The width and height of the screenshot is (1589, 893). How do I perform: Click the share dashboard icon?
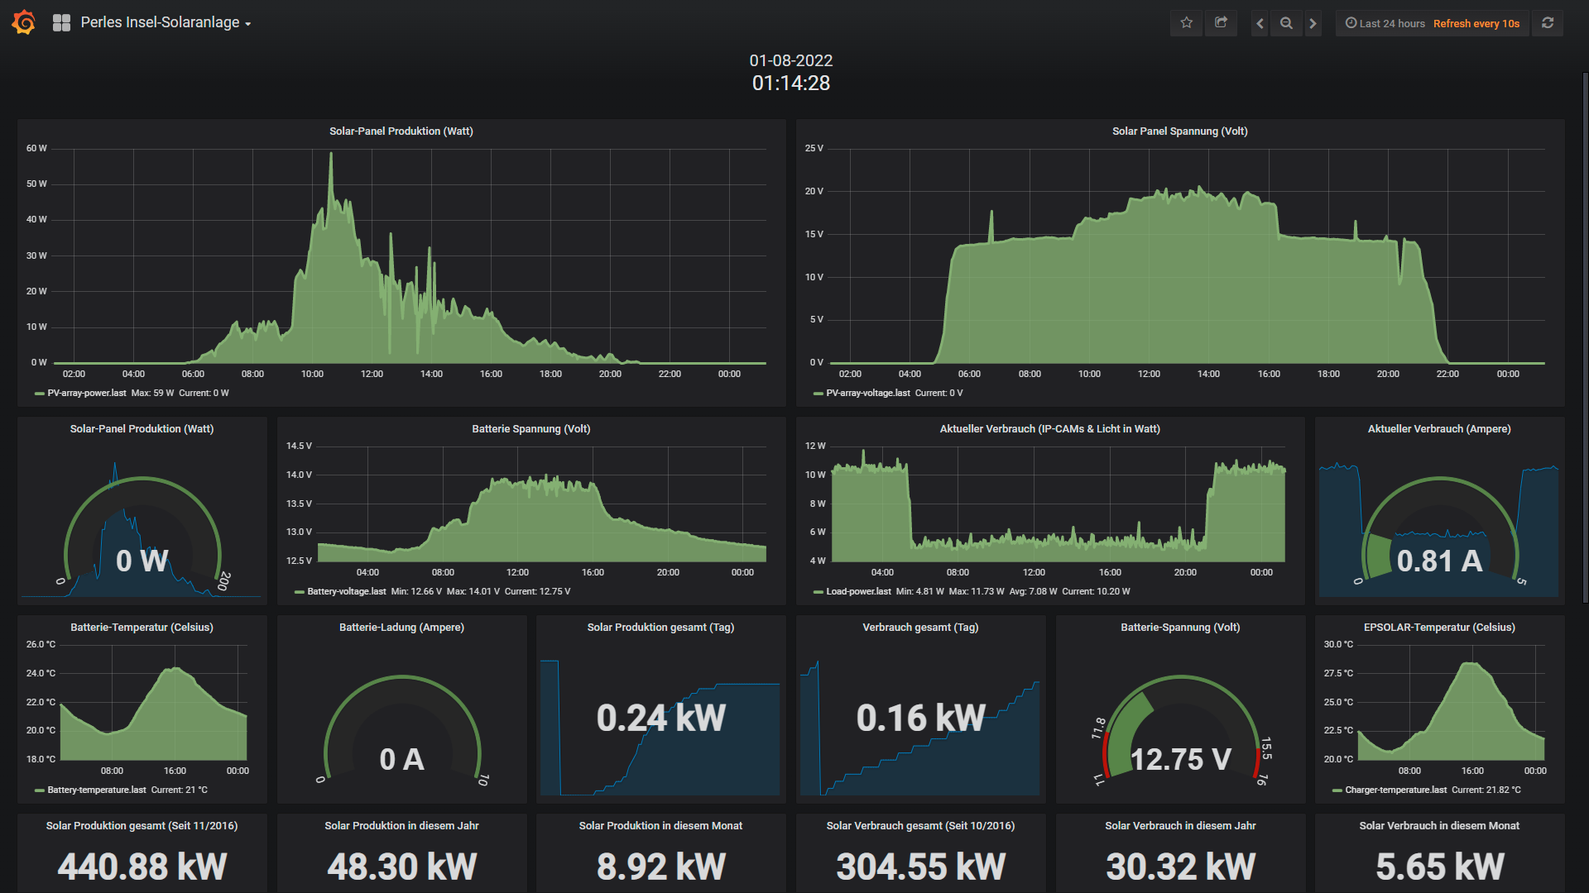(x=1221, y=23)
